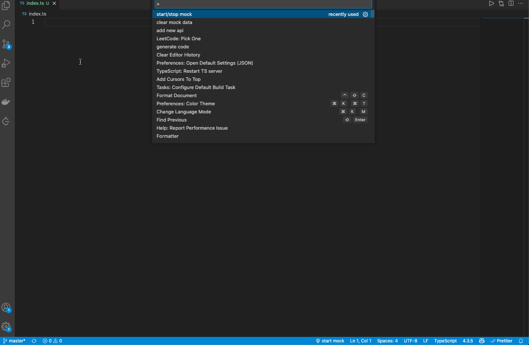Change encoding via UTF-8
The image size is (529, 345).
click(x=411, y=341)
